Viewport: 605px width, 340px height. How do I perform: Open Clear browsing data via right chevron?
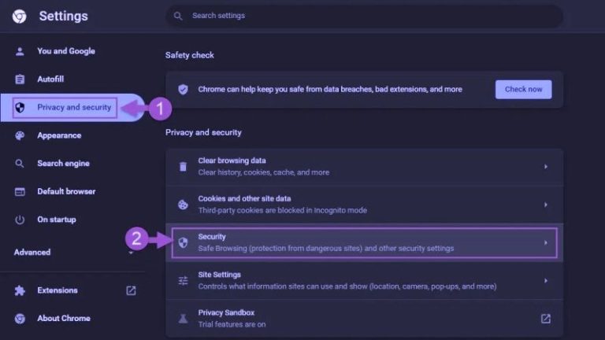545,167
